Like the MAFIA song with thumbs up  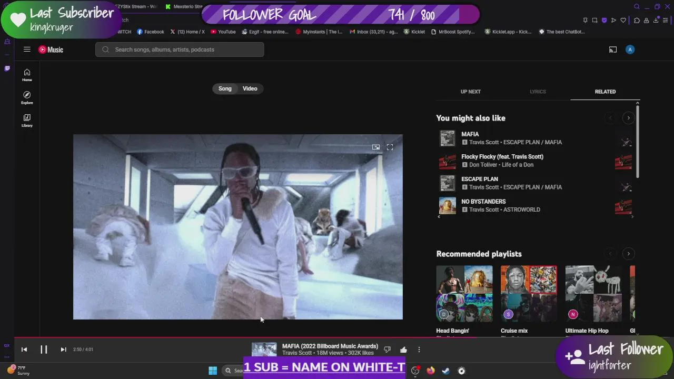coord(403,350)
